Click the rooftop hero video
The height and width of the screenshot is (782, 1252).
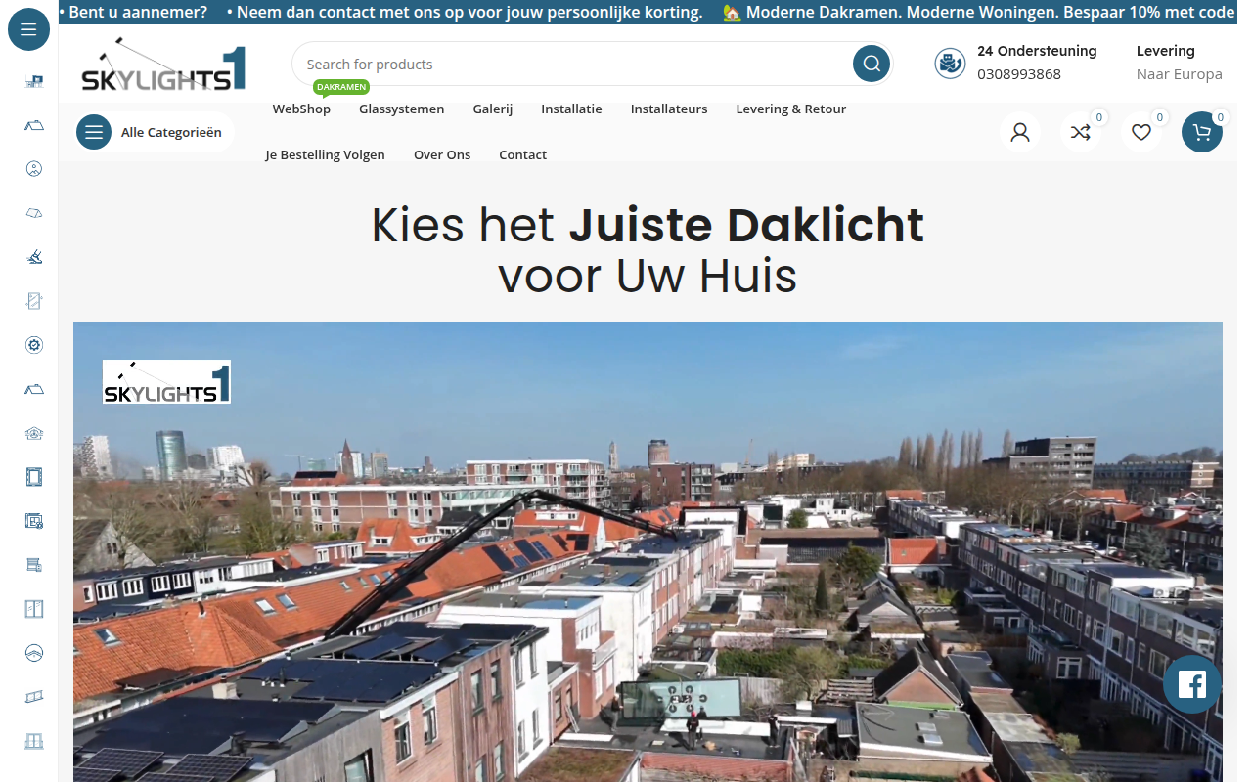(648, 551)
